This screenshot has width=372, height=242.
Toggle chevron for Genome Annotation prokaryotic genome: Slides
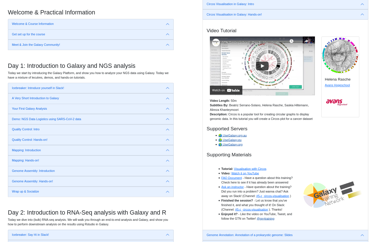click(x=362, y=235)
